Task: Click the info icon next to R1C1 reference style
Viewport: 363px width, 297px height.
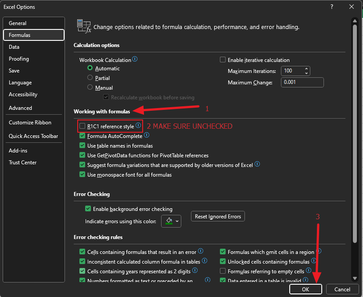Action: 138,125
